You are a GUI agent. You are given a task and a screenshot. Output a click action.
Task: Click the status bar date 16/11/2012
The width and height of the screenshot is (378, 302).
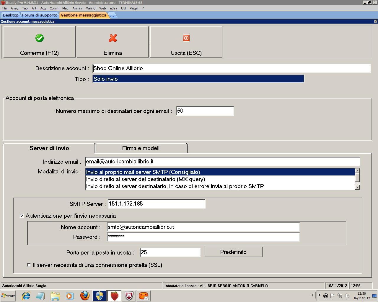(x=337, y=285)
